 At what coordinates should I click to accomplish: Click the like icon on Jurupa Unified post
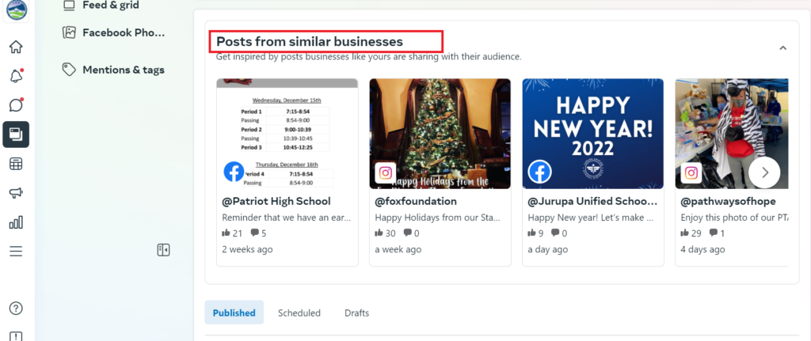531,233
